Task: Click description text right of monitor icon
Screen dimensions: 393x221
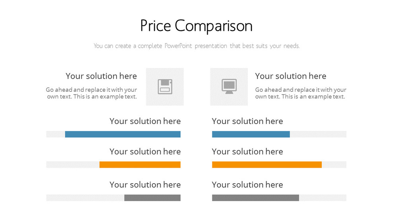Action: [301, 93]
